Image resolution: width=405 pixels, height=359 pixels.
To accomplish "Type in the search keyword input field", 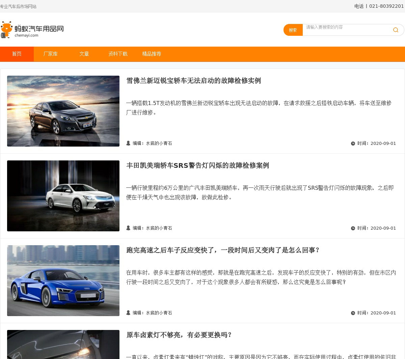I will [348, 30].
